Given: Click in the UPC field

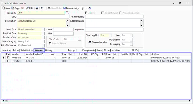Looking at the screenshot, I should pos(43,17).
